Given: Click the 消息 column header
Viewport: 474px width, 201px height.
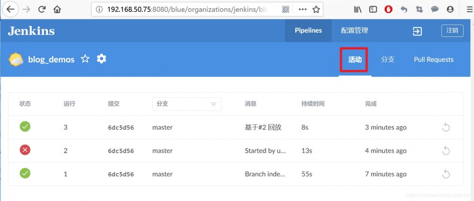Looking at the screenshot, I should [x=251, y=104].
